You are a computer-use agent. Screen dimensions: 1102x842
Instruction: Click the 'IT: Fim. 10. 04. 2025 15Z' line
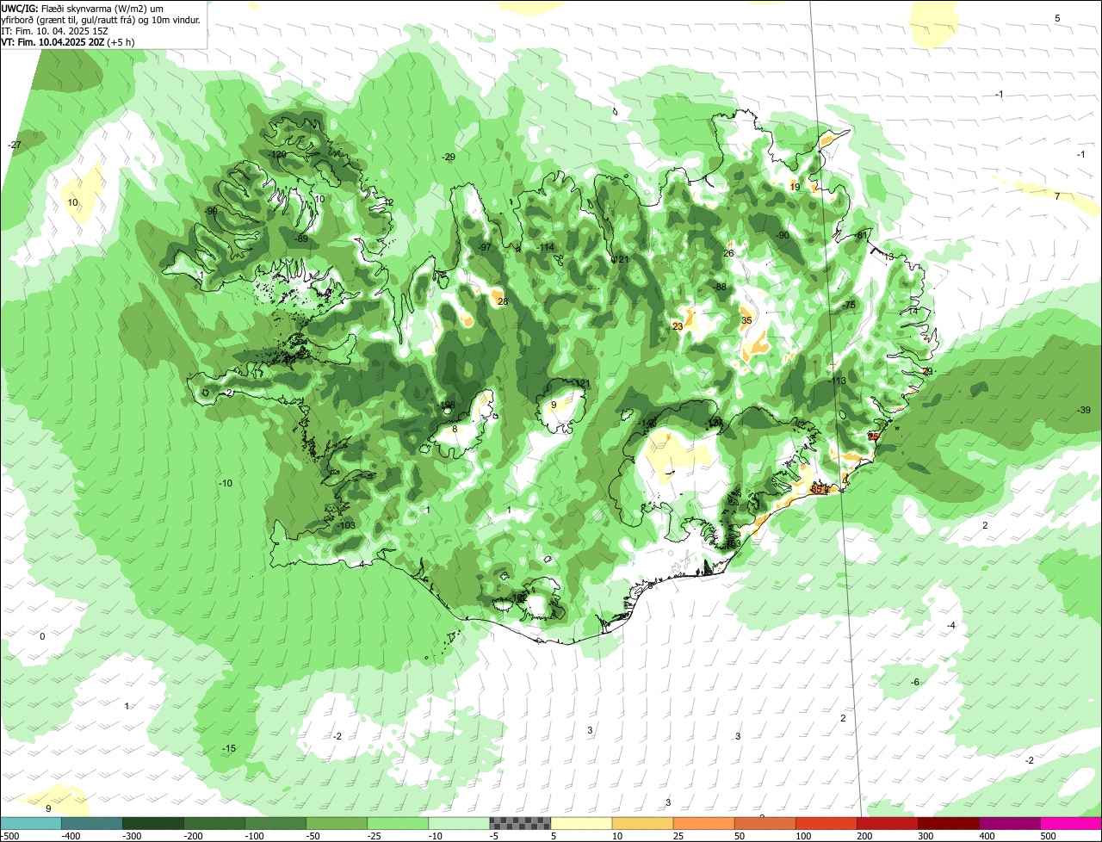(53, 30)
